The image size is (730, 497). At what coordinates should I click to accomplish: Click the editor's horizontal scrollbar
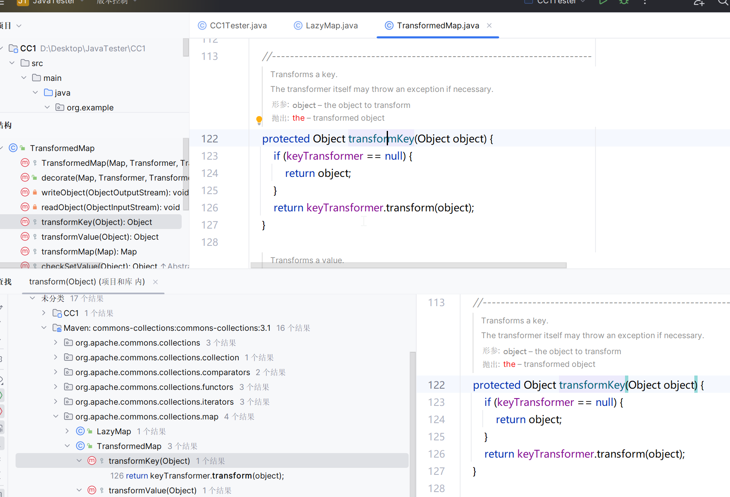click(x=408, y=266)
